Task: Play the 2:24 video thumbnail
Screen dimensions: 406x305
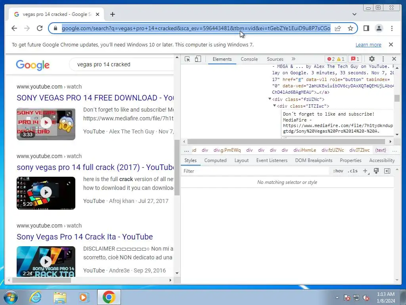Action: tap(46, 261)
